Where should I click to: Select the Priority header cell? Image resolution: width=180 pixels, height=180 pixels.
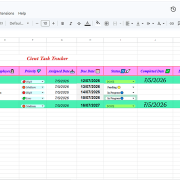click(32, 71)
